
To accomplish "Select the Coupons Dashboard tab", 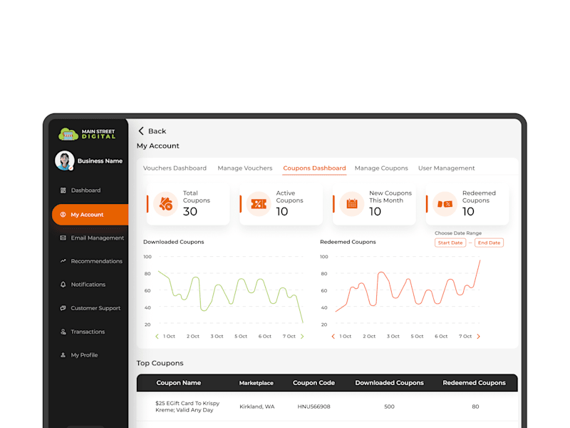I will click(314, 168).
